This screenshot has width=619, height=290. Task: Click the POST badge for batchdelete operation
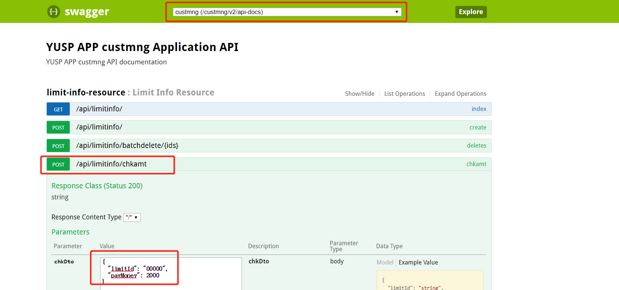click(58, 146)
